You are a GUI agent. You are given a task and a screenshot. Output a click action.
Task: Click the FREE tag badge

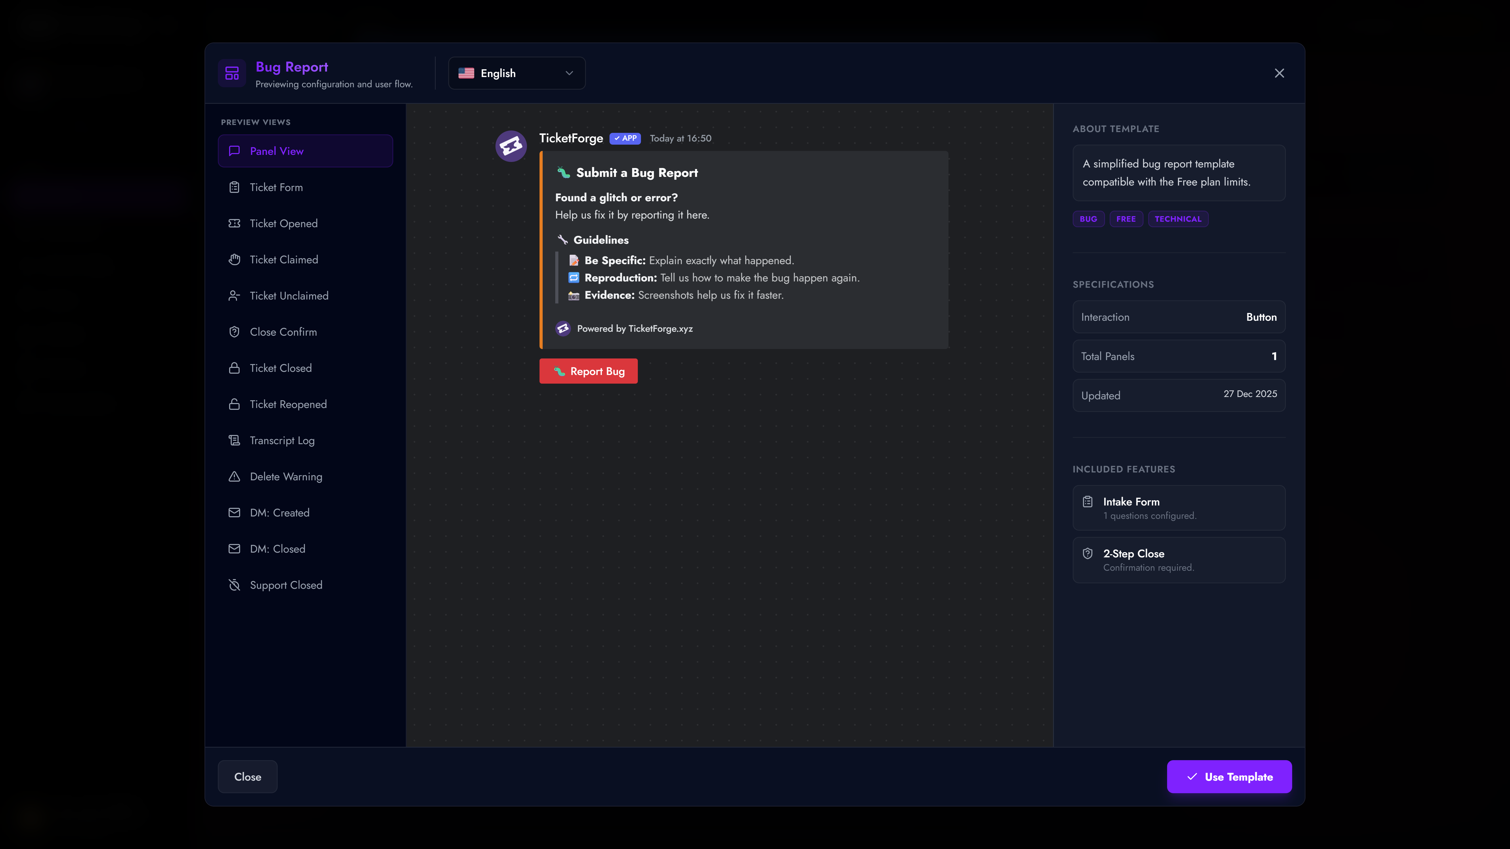coord(1126,219)
